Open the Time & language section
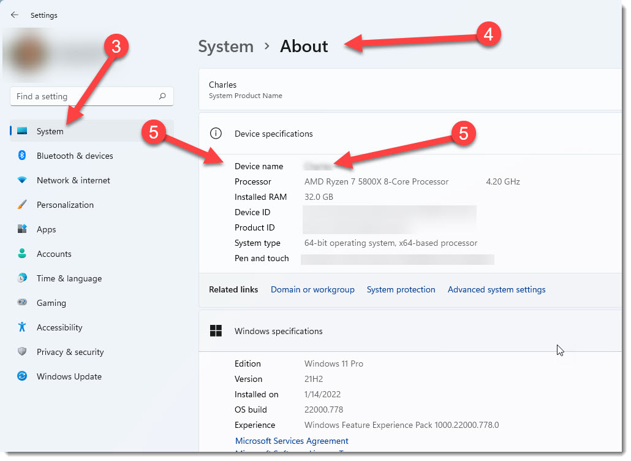The image size is (631, 461). coord(69,278)
